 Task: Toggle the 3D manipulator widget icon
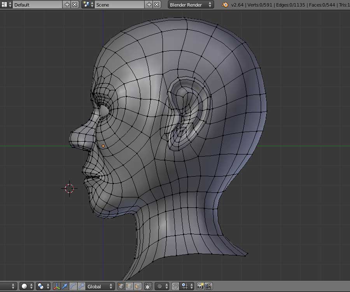pos(56,286)
